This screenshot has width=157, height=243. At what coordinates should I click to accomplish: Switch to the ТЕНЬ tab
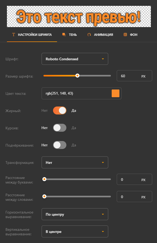(70, 35)
